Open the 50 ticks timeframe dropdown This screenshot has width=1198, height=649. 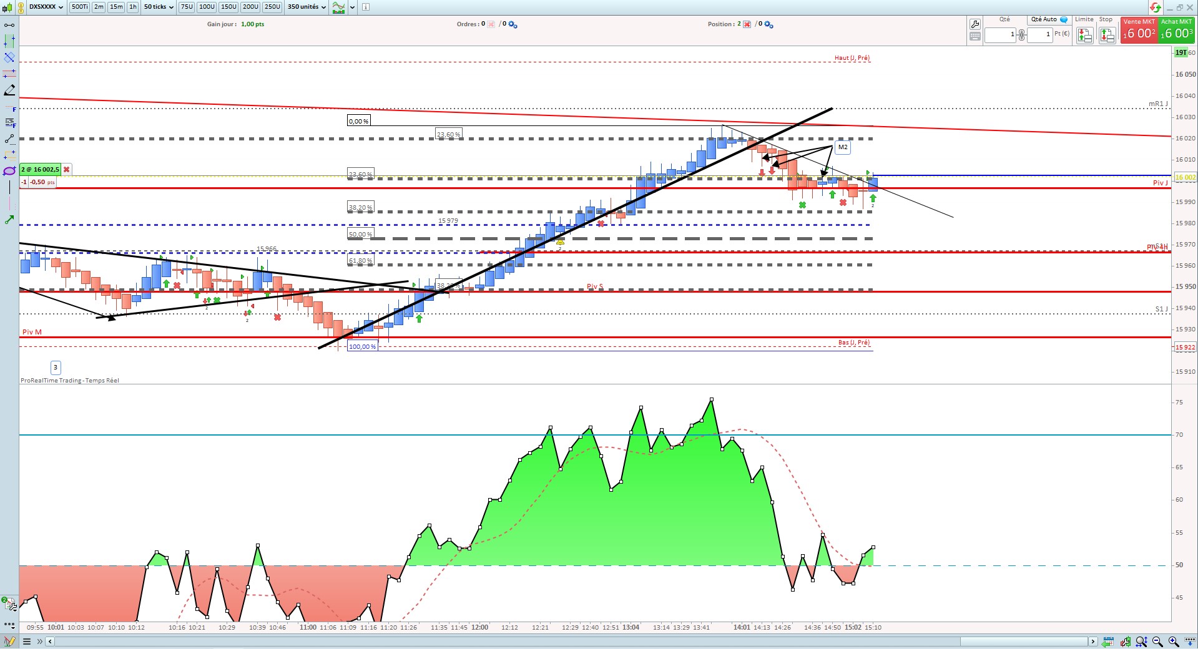(159, 7)
